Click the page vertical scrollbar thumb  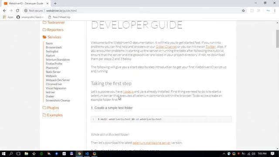coord(277,39)
